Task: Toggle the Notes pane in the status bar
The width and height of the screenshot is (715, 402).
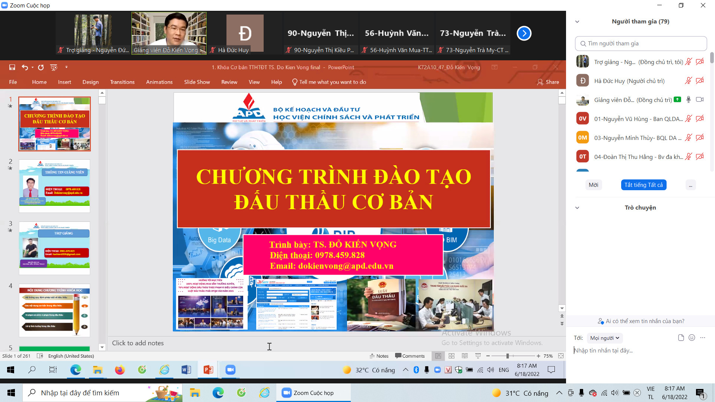Action: [x=379, y=356]
